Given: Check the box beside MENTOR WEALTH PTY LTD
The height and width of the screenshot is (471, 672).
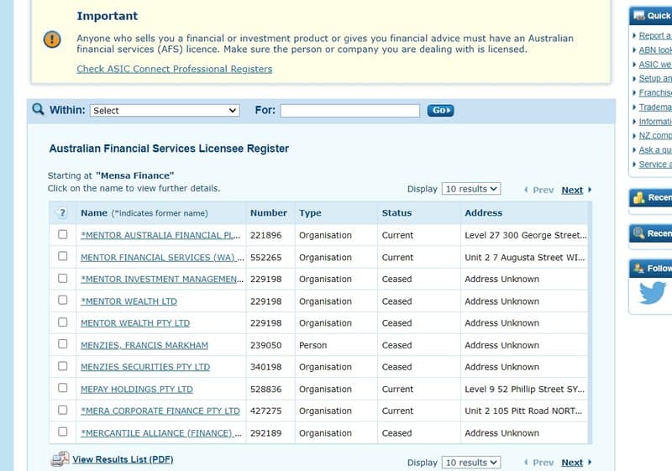Looking at the screenshot, I should tap(62, 322).
